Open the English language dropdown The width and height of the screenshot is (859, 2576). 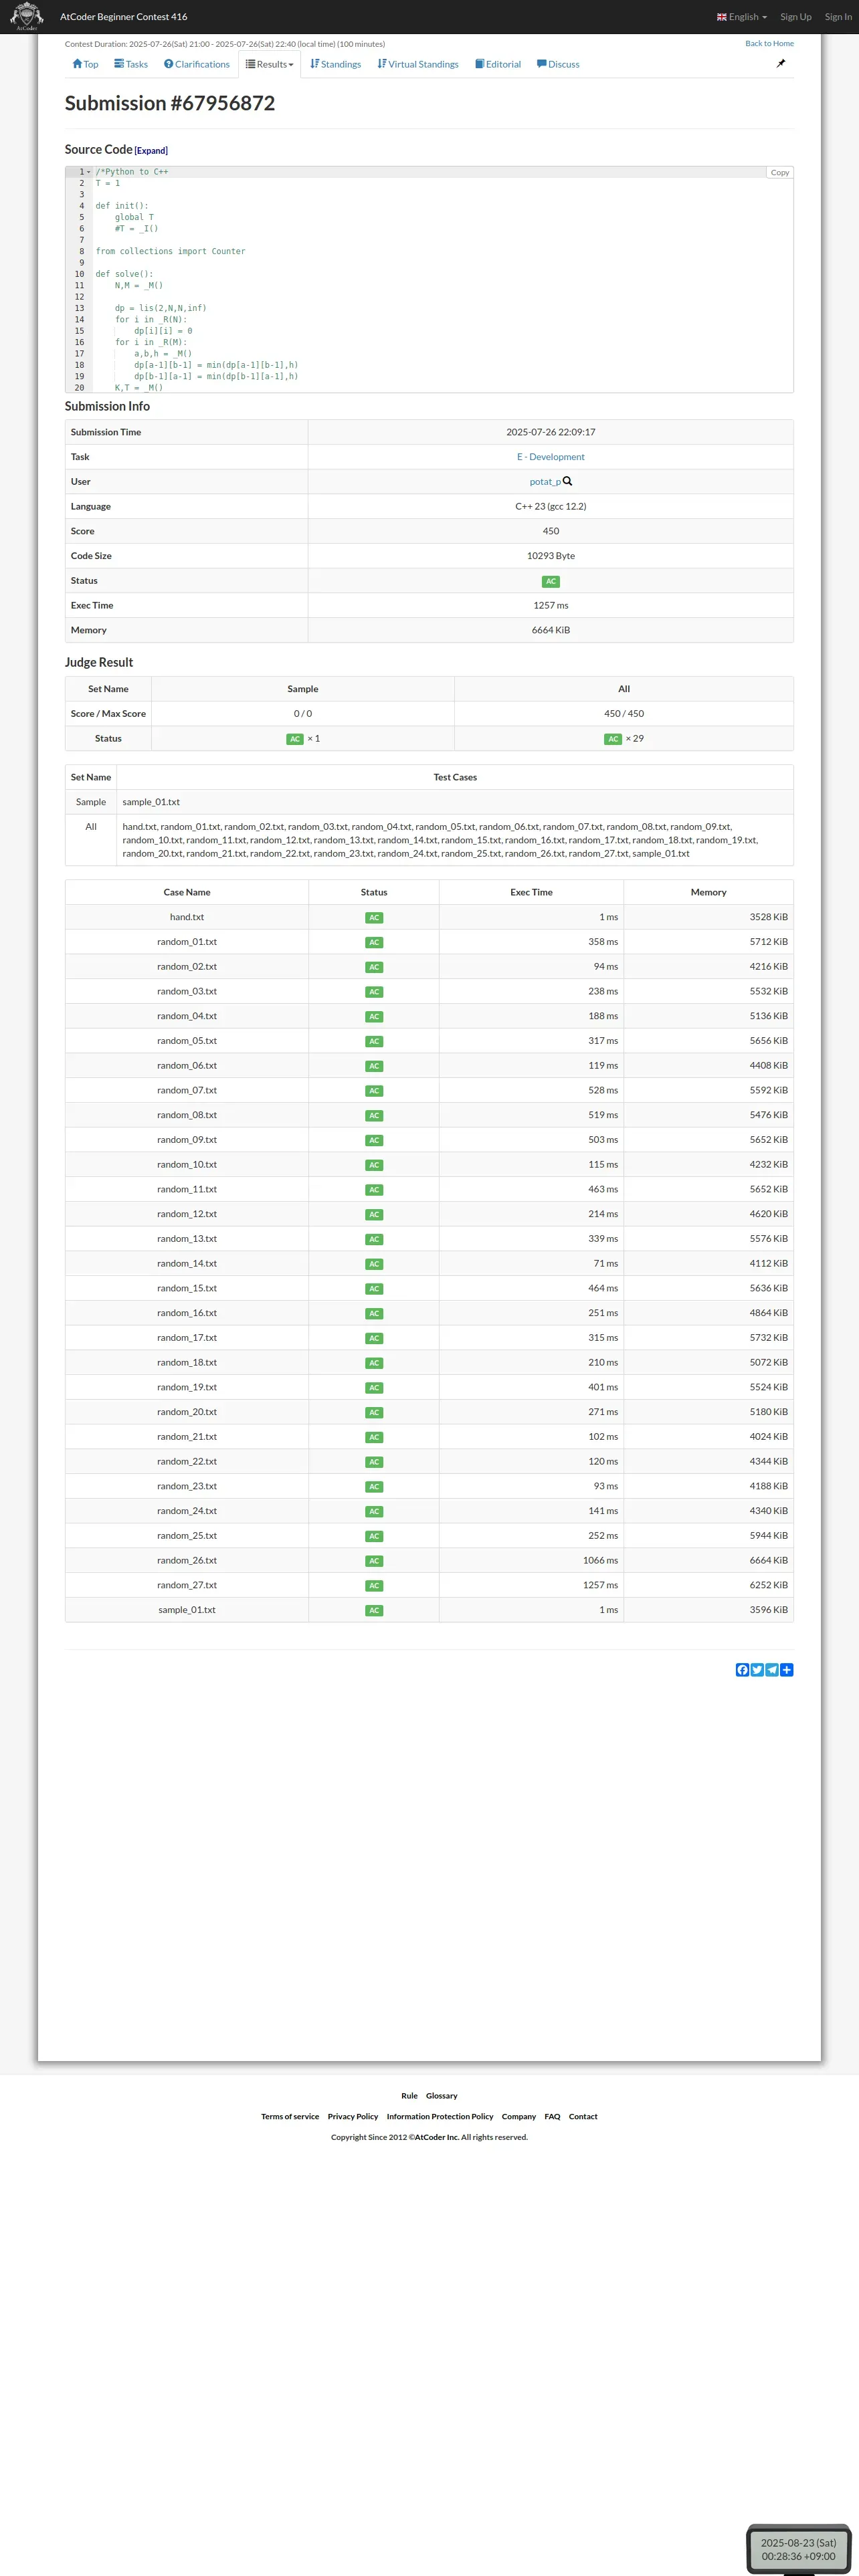[x=742, y=17]
